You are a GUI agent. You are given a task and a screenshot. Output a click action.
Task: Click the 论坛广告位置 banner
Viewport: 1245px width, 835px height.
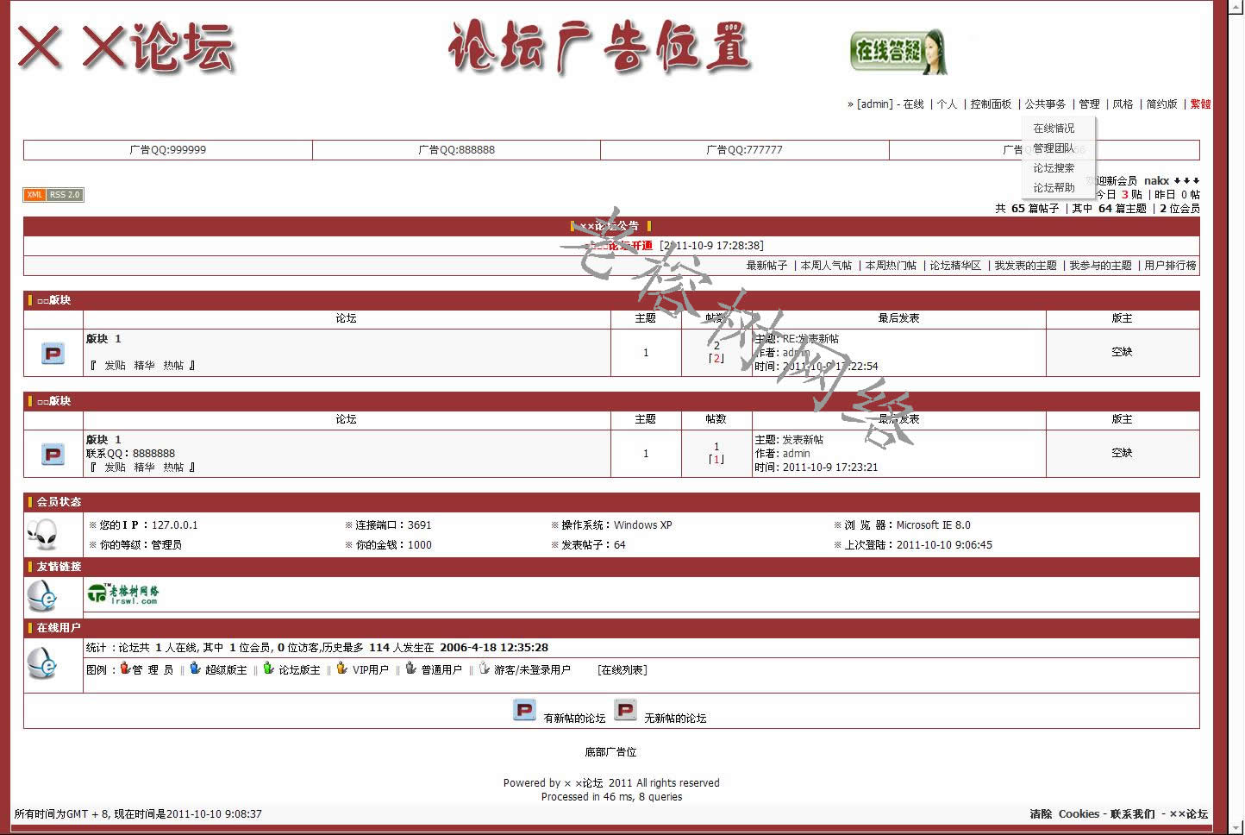[599, 47]
